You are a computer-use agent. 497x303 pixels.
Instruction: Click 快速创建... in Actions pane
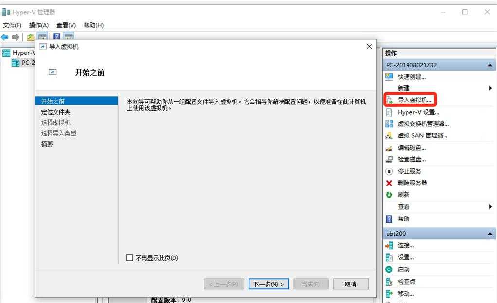[x=411, y=77]
